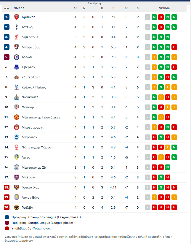This screenshot has height=244, width=191.
Task: Click the position 20 red rank badge
Action: tap(7, 207)
